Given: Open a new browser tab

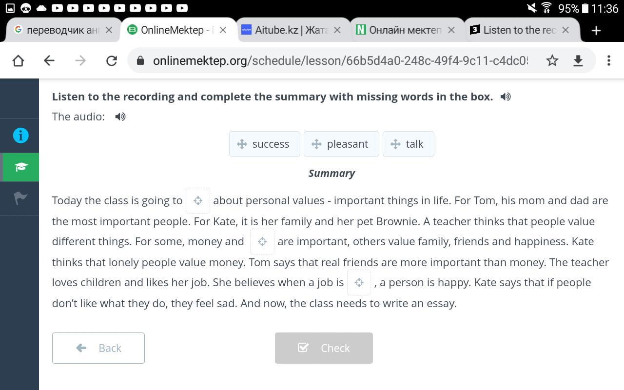Looking at the screenshot, I should pyautogui.click(x=596, y=31).
